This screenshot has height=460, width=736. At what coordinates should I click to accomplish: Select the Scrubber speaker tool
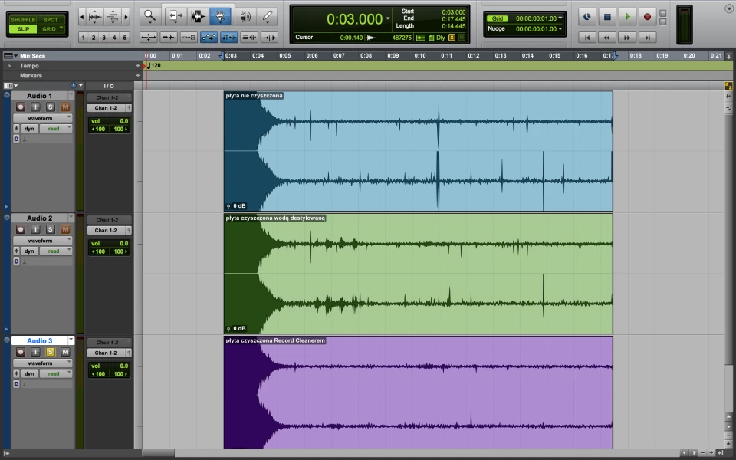[245, 15]
